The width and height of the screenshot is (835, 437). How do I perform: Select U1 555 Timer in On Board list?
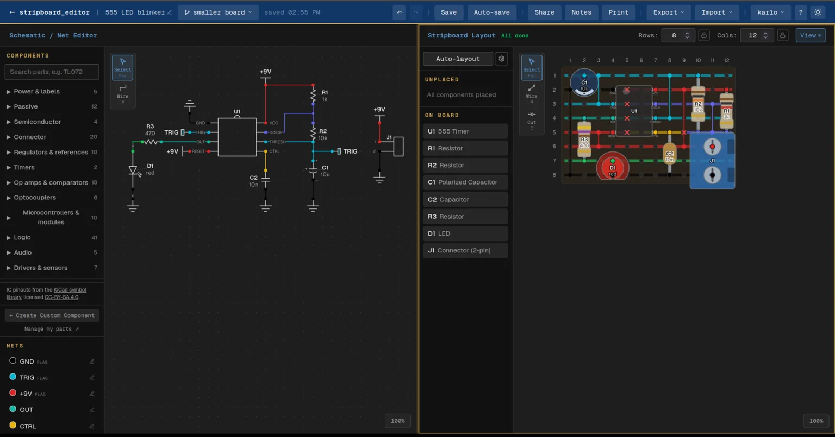[x=465, y=131]
